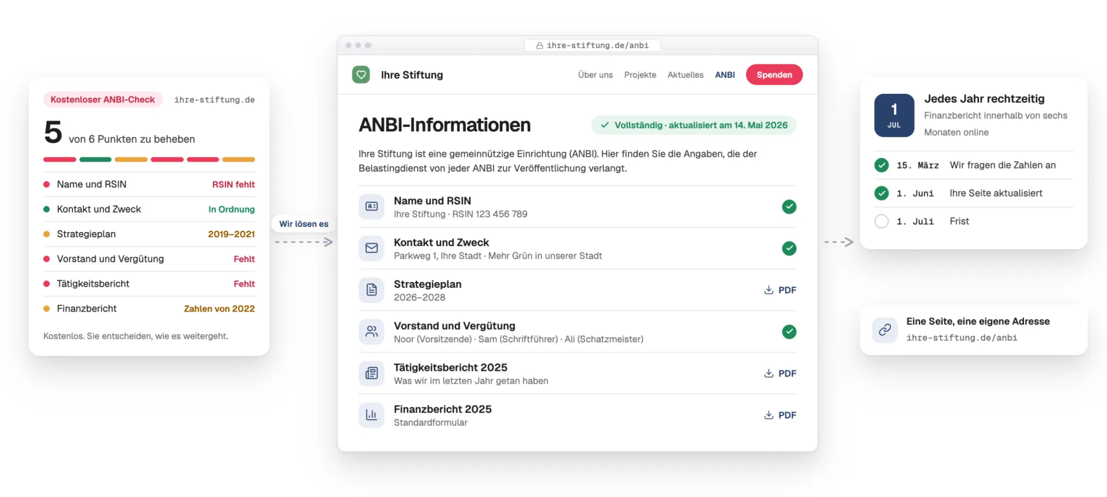Click the ihre-stiftung.de/anbi text under Eine Seite
This screenshot has width=1107, height=497.
[x=962, y=338]
